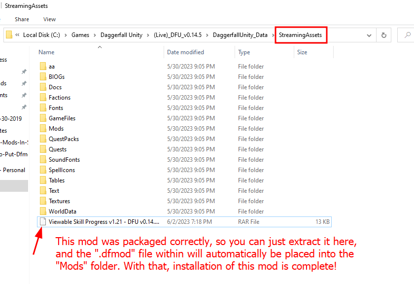Click the File folder type of the Tables row

click(x=251, y=180)
